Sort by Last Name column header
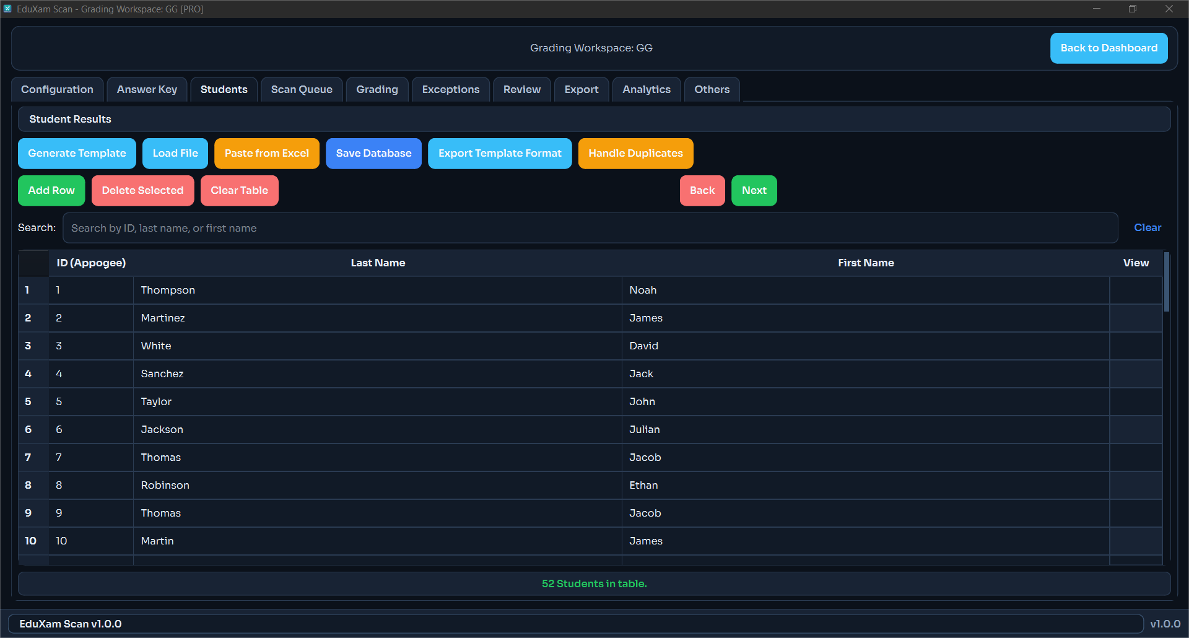The width and height of the screenshot is (1189, 638). [x=378, y=263]
